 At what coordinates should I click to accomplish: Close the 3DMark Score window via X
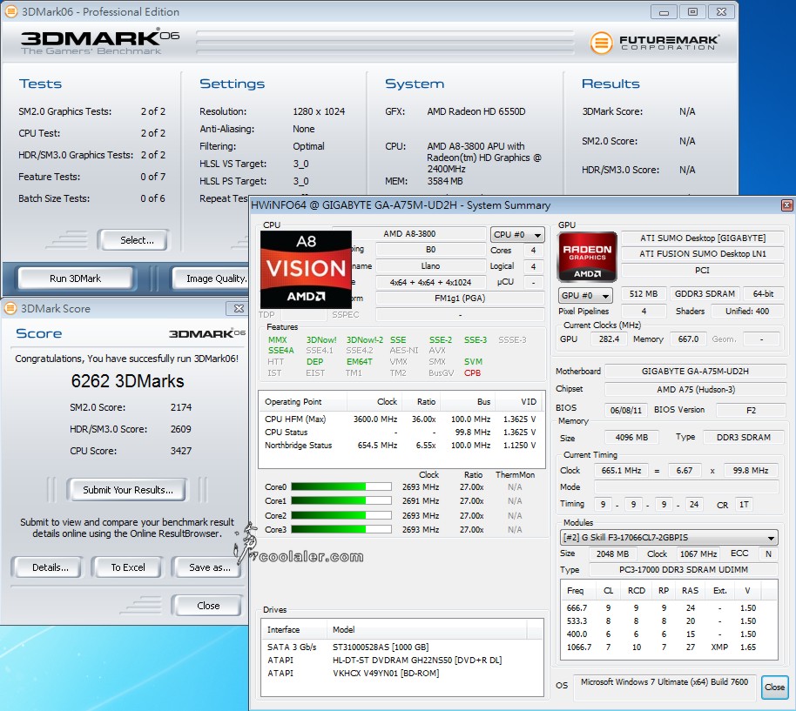coord(239,308)
